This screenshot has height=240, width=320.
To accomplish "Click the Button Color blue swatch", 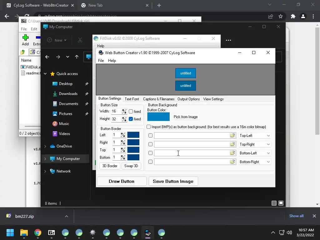I will (158, 117).
